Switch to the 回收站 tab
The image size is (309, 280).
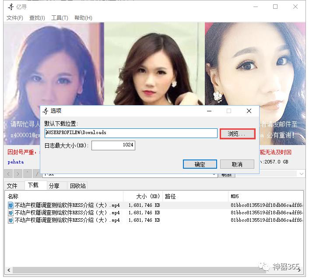(x=77, y=186)
